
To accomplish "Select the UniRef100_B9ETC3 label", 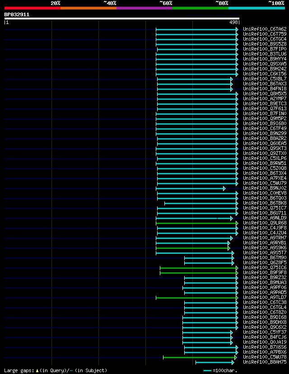I will 265,104.
